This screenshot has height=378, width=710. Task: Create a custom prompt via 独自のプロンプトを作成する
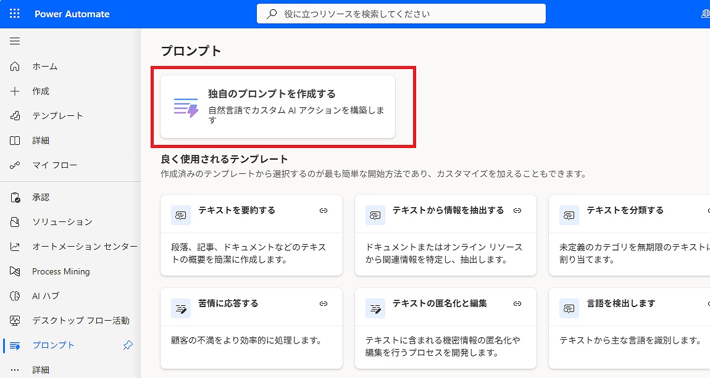(278, 107)
